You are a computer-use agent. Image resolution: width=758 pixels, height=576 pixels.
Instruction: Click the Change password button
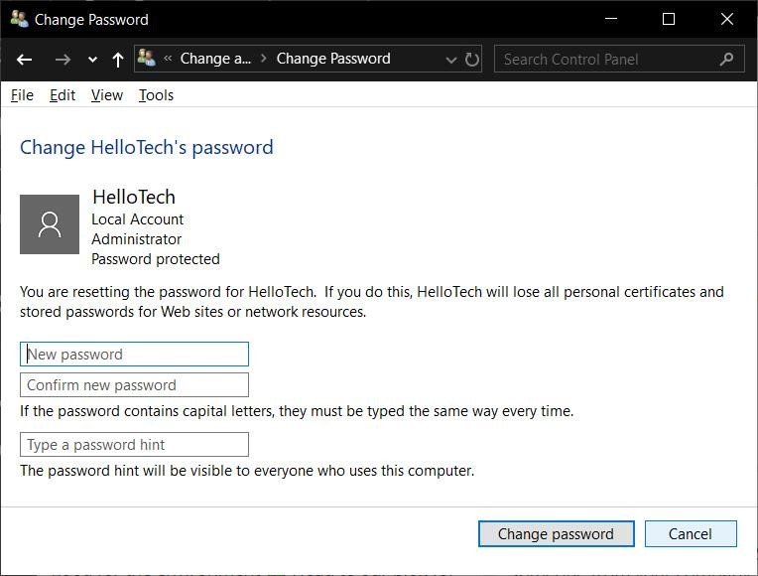[x=557, y=534]
